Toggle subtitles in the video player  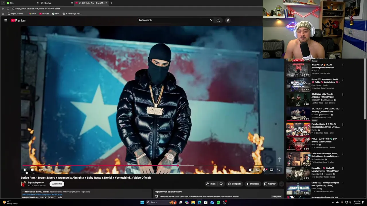pyautogui.click(x=258, y=170)
